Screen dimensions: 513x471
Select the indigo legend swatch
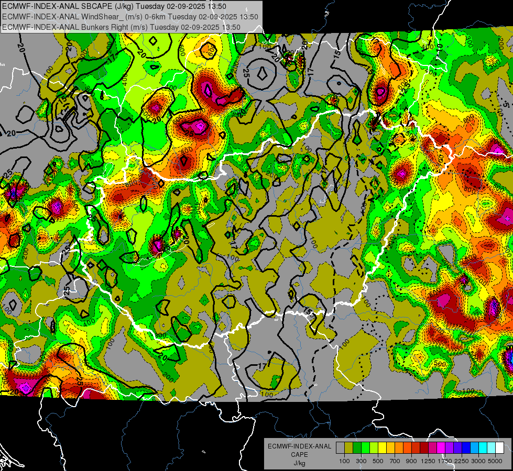click(x=457, y=448)
